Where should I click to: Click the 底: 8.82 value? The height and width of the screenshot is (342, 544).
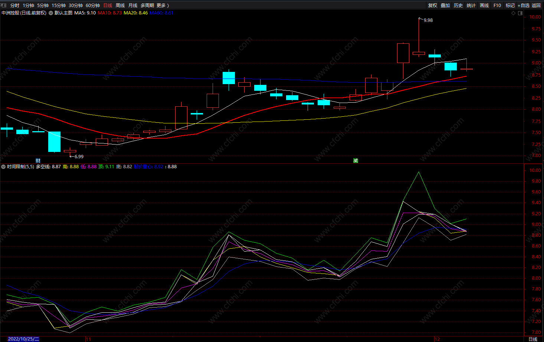point(124,167)
